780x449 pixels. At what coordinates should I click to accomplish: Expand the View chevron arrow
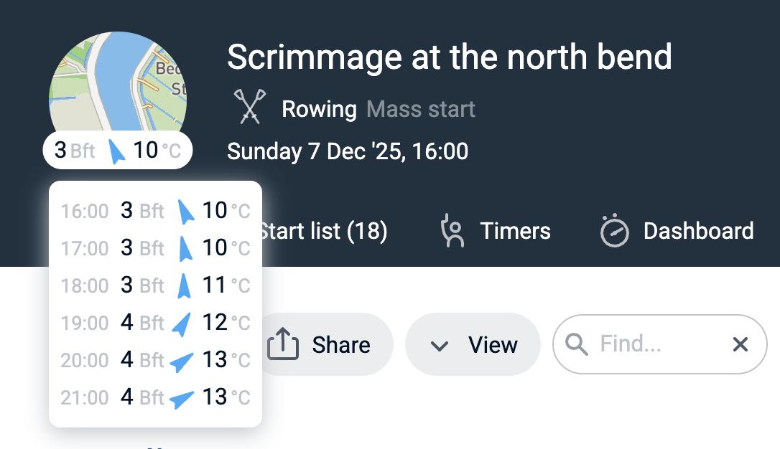click(439, 346)
